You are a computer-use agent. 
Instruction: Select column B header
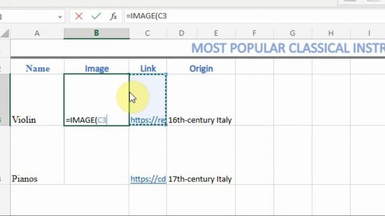pos(96,34)
